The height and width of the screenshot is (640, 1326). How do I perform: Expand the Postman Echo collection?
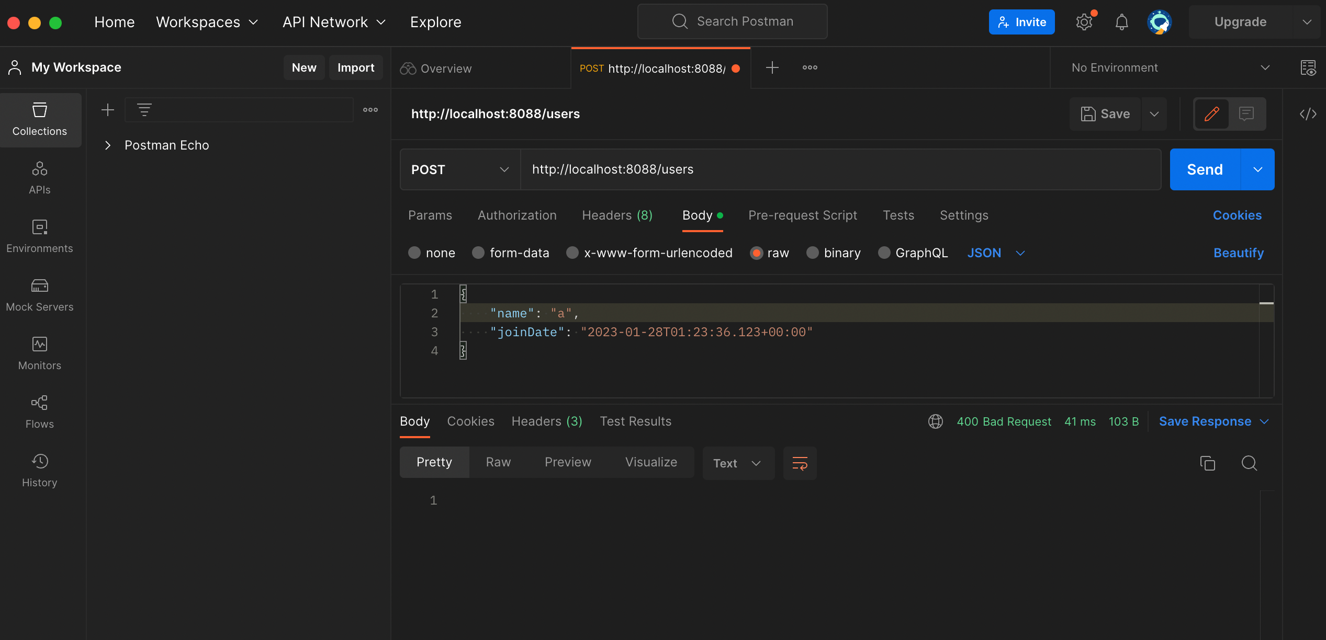pyautogui.click(x=108, y=145)
